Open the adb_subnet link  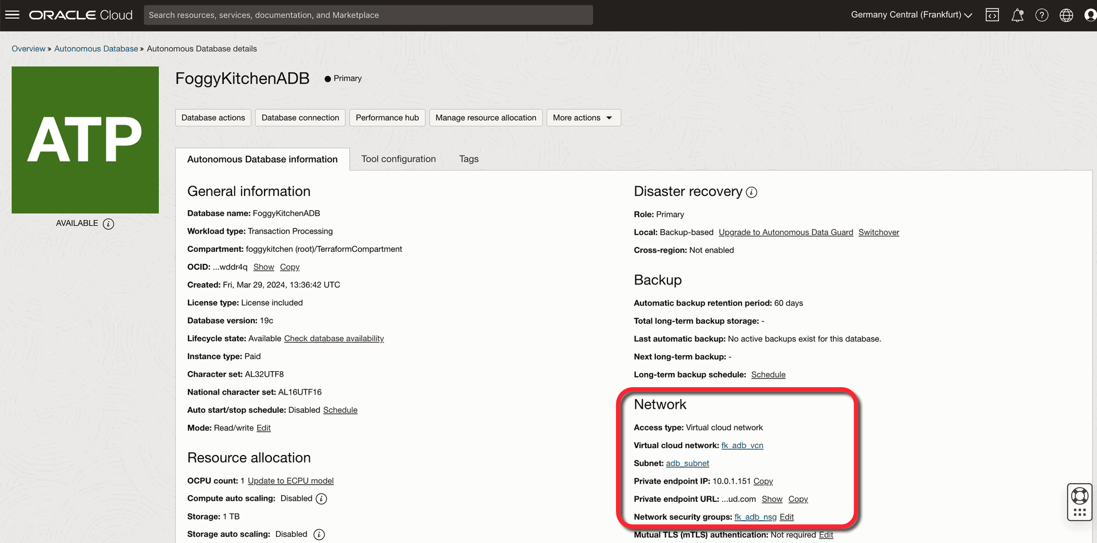pyautogui.click(x=687, y=463)
